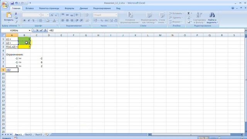Toggle top vertical alignment
The image size is (247, 139).
pyautogui.click(x=63, y=15)
